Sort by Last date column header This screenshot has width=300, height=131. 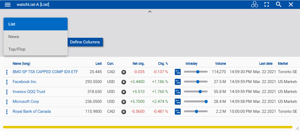tap(266, 63)
